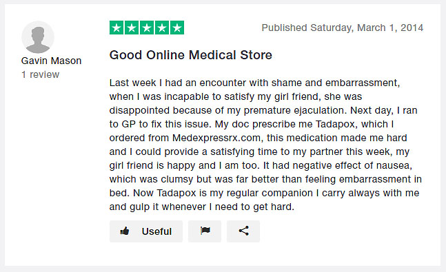This screenshot has width=446, height=272.
Task: Select the second green rating star
Action: click(x=132, y=28)
